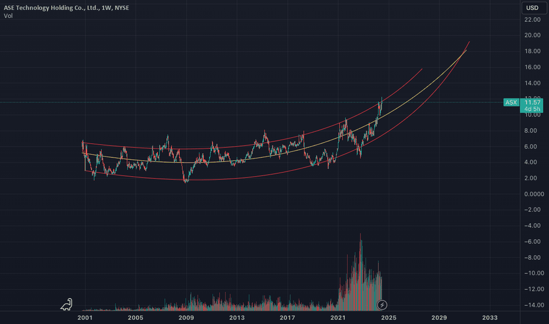549x324 pixels.
Task: Click the −10.00 price scale label
Action: 534,273
